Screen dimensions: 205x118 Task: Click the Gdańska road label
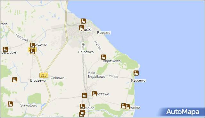[21, 37]
